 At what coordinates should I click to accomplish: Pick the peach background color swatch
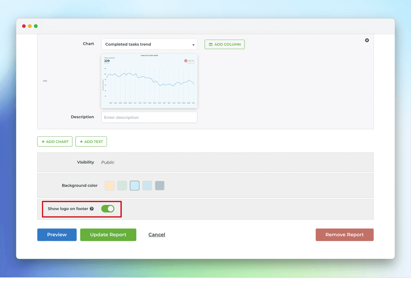point(110,185)
